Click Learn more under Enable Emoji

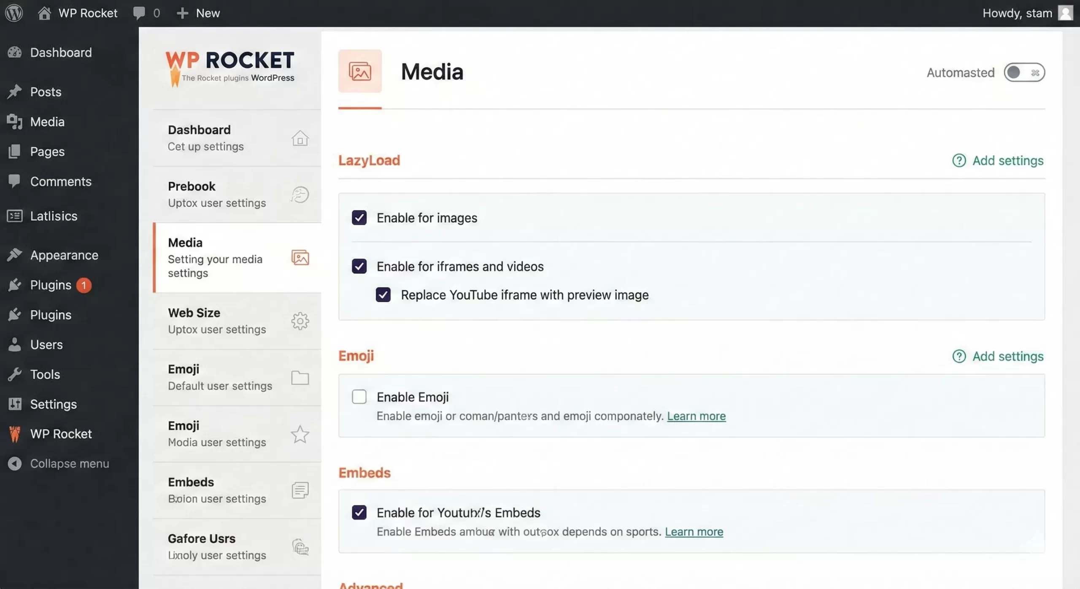(696, 416)
